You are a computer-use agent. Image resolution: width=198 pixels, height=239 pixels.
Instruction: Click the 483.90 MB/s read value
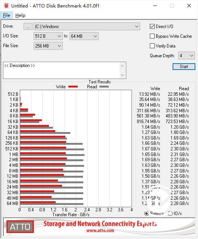177,116
